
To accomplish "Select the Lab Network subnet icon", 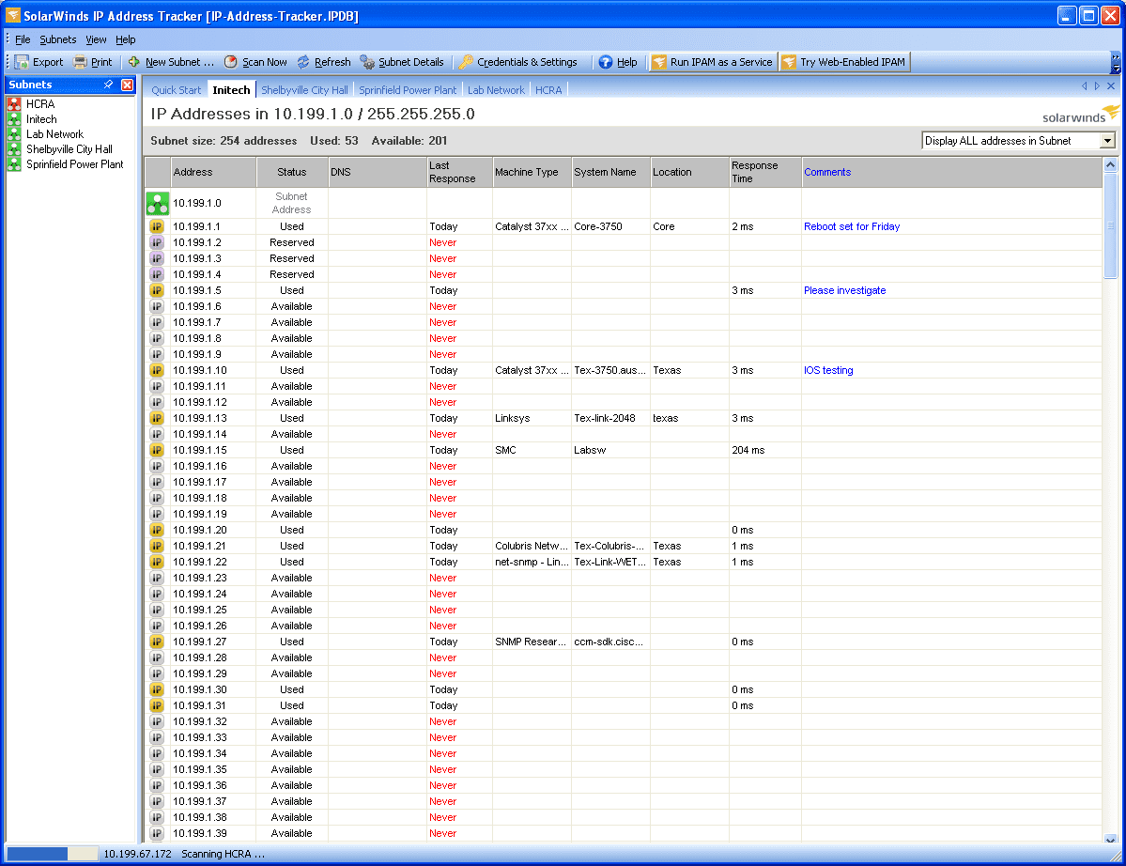I will (14, 134).
